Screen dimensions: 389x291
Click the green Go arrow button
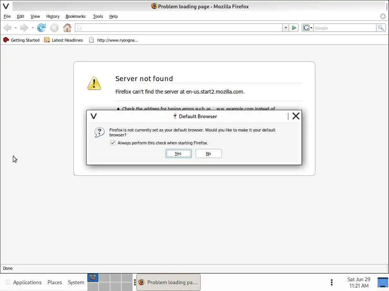(294, 28)
